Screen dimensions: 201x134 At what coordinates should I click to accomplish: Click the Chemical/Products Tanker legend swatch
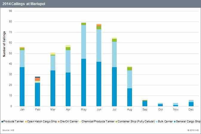click(x=80, y=121)
